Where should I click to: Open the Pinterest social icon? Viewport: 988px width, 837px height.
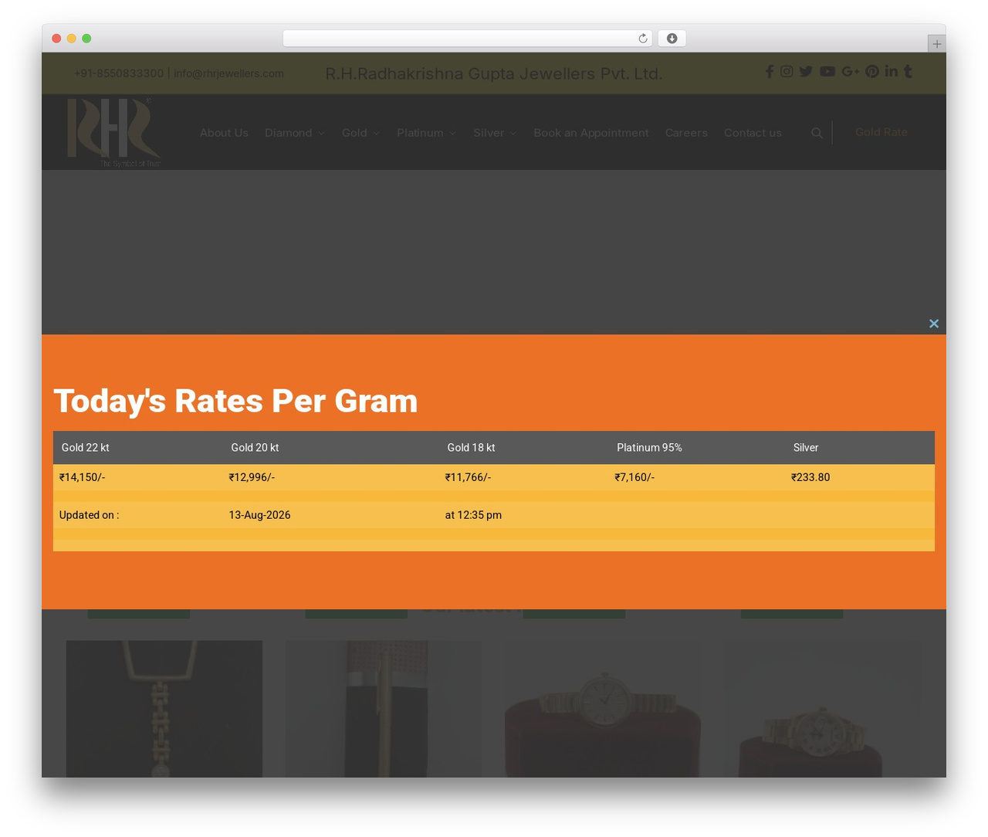(872, 71)
